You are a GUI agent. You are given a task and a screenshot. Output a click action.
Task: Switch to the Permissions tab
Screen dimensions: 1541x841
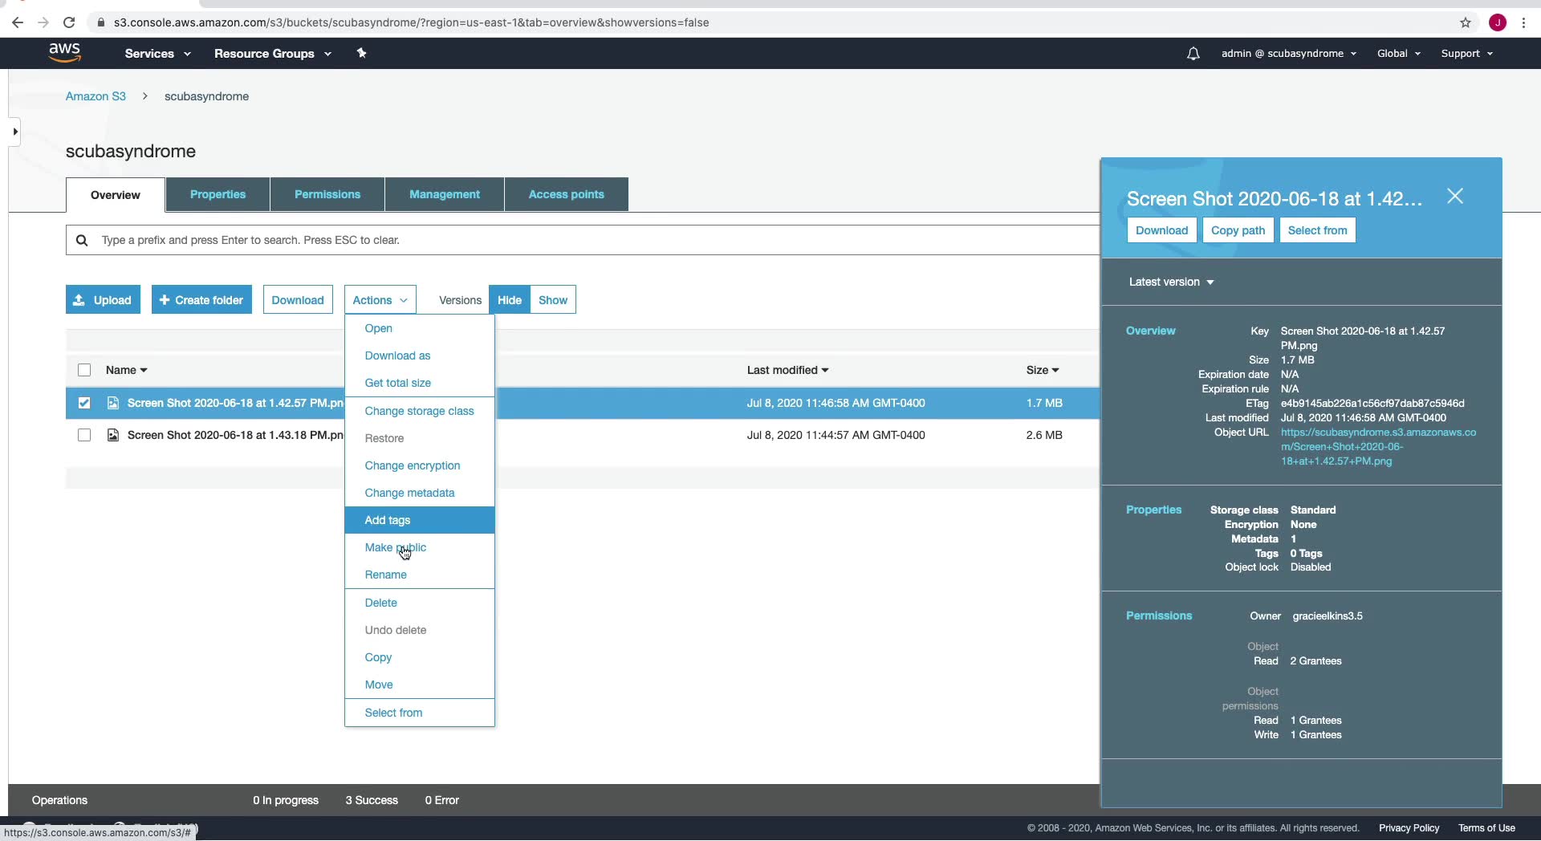click(327, 194)
